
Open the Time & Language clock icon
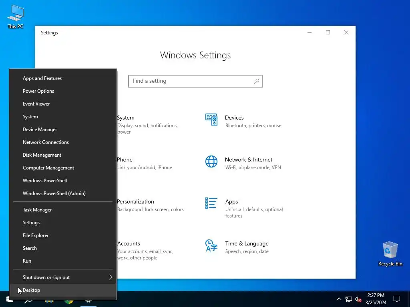point(211,245)
